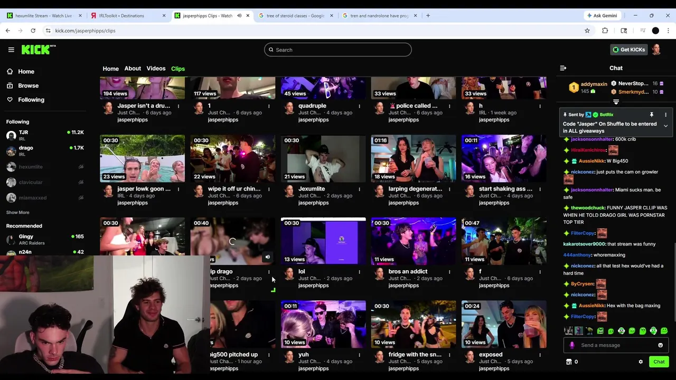Select the Clips tab
Image resolution: width=676 pixels, height=380 pixels.
178,69
